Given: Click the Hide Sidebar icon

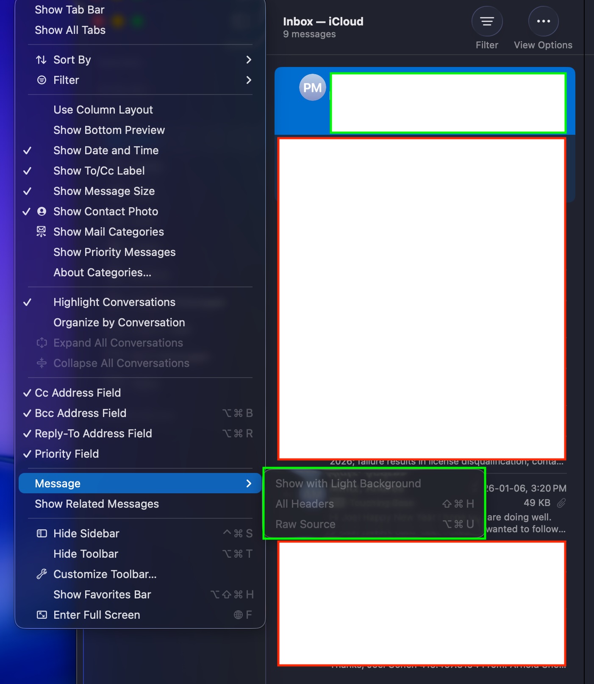Looking at the screenshot, I should [x=42, y=534].
